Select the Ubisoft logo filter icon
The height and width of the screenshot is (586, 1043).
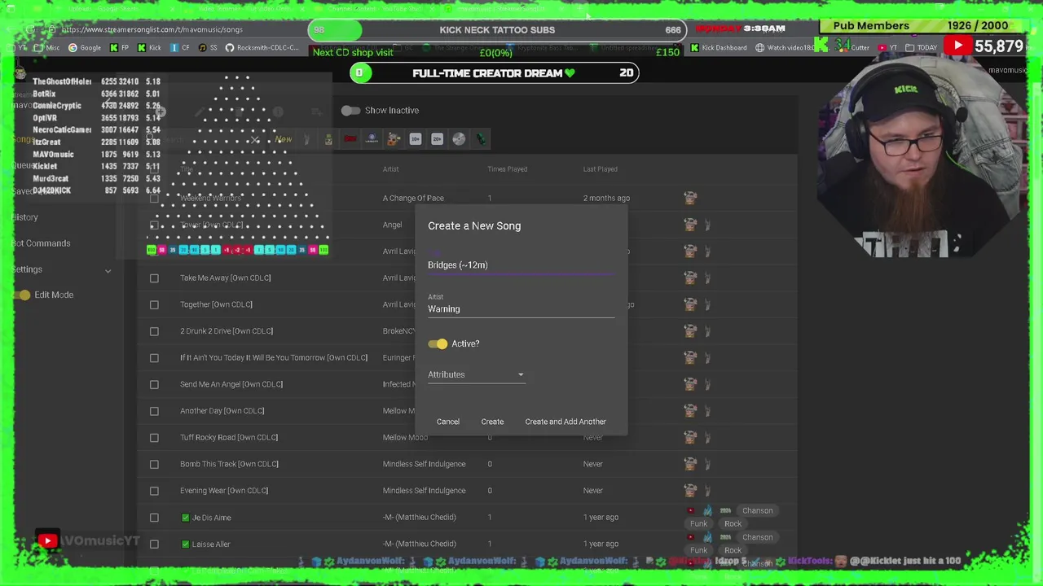click(x=372, y=139)
